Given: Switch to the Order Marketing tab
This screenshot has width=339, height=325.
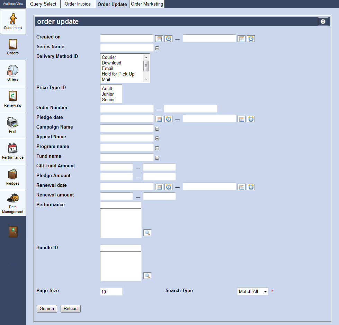Looking at the screenshot, I should coord(147,4).
